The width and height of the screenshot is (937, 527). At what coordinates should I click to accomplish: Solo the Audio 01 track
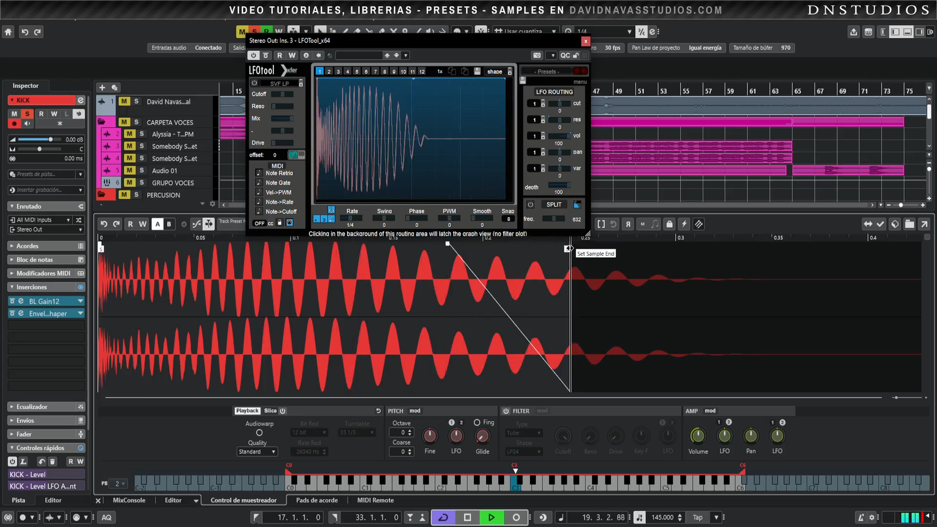(142, 170)
